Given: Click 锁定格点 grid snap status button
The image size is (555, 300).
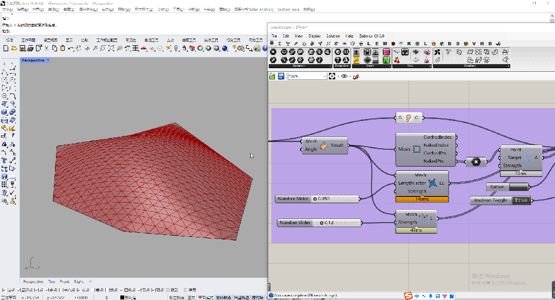Looking at the screenshot, I should [x=177, y=297].
